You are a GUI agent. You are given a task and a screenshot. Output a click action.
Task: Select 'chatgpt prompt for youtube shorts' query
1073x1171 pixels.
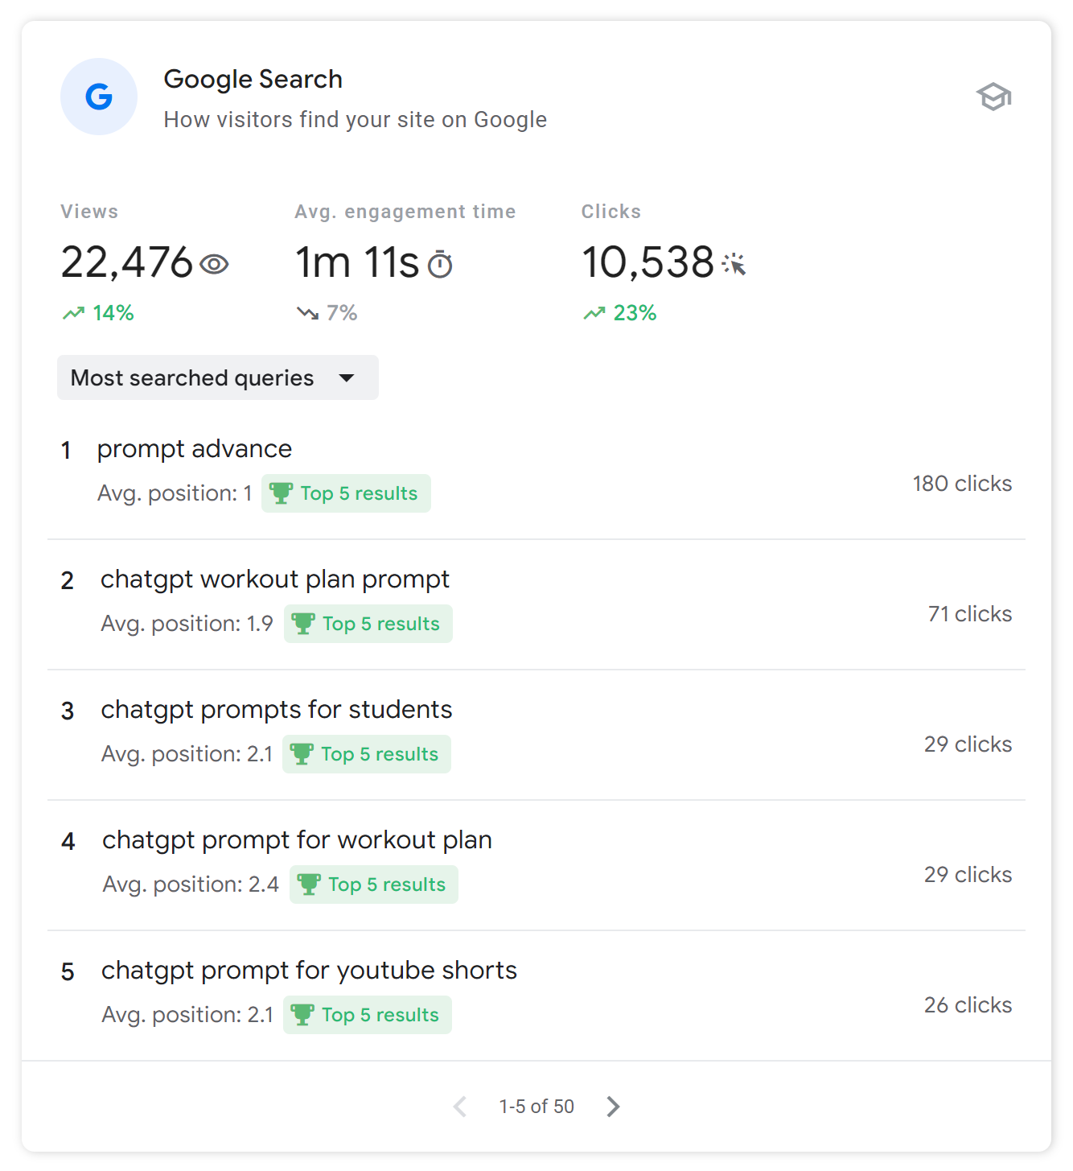point(310,971)
